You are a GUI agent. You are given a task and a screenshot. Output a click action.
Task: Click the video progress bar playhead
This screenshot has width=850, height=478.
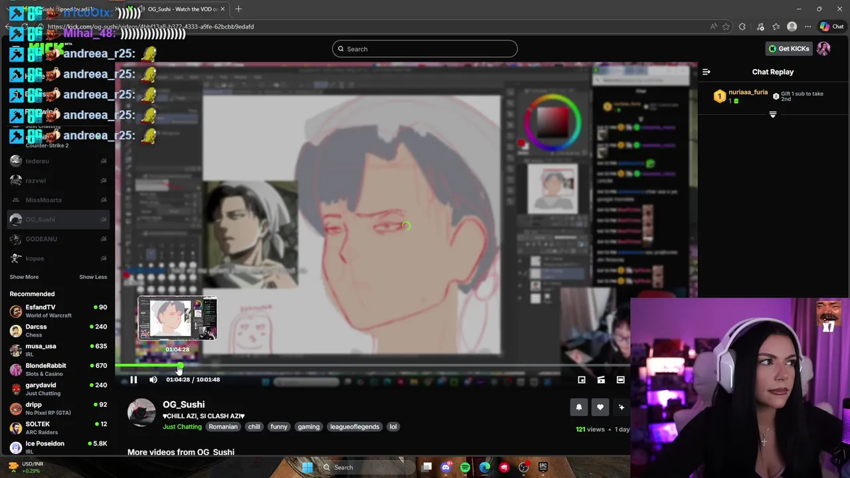click(x=180, y=365)
